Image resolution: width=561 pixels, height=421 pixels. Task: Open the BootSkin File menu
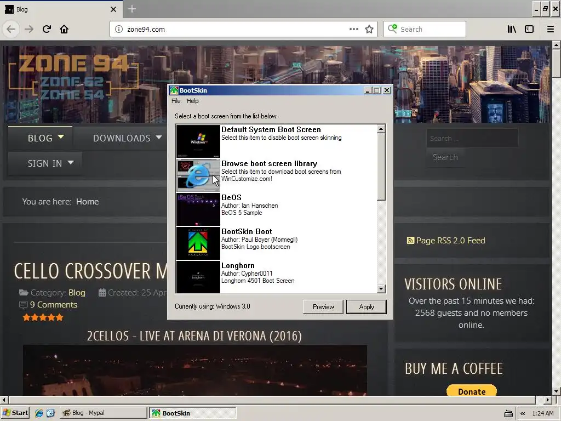tap(176, 101)
